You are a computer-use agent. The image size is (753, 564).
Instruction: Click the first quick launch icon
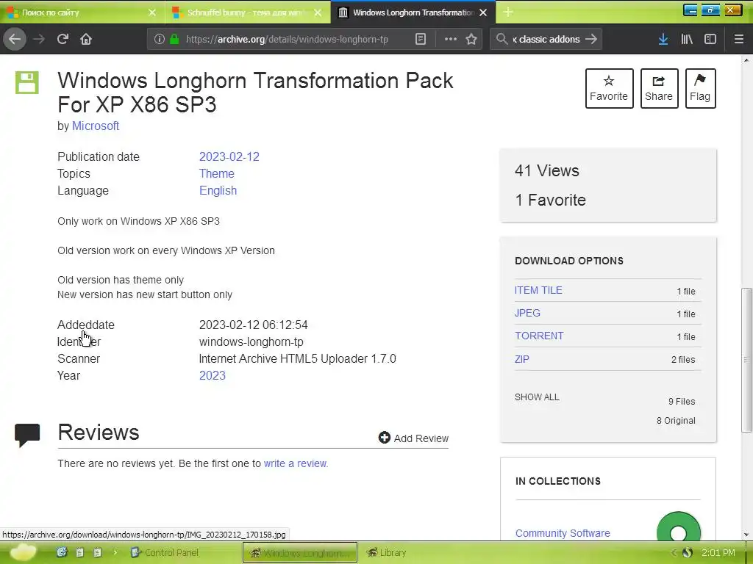point(62,552)
